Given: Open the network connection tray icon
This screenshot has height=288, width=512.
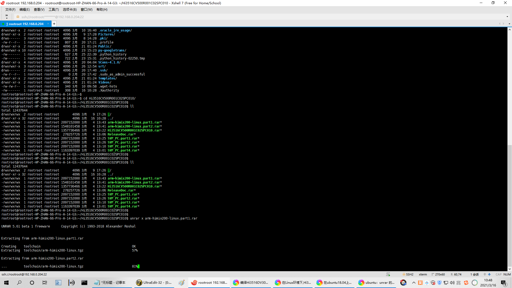Looking at the screenshot, I should coord(446,283).
